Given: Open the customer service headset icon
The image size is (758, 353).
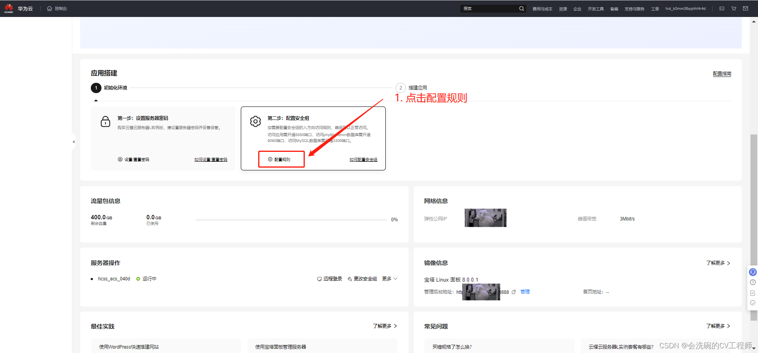Looking at the screenshot, I should tap(753, 272).
